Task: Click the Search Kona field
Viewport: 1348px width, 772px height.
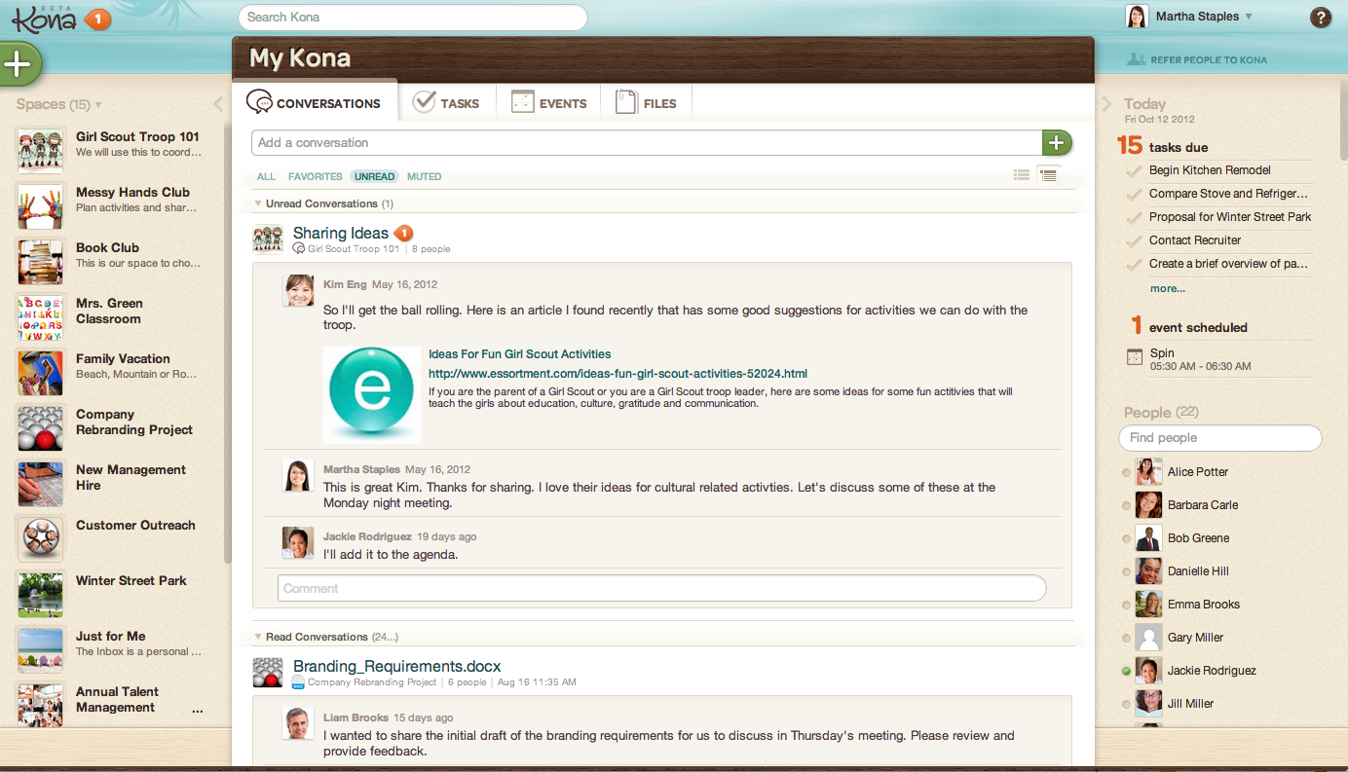Action: [x=413, y=18]
